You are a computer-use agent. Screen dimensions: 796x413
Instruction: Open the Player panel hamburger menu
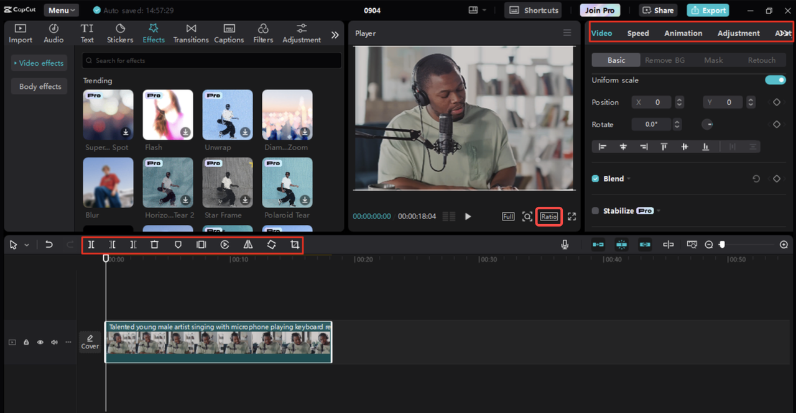[x=567, y=33]
